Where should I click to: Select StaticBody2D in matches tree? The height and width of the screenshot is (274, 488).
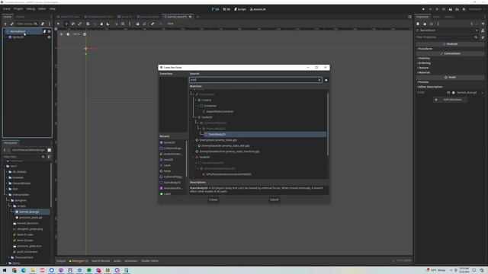265,134
